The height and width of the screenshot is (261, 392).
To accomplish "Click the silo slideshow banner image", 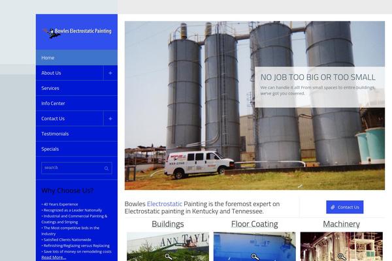I will [x=255, y=106].
